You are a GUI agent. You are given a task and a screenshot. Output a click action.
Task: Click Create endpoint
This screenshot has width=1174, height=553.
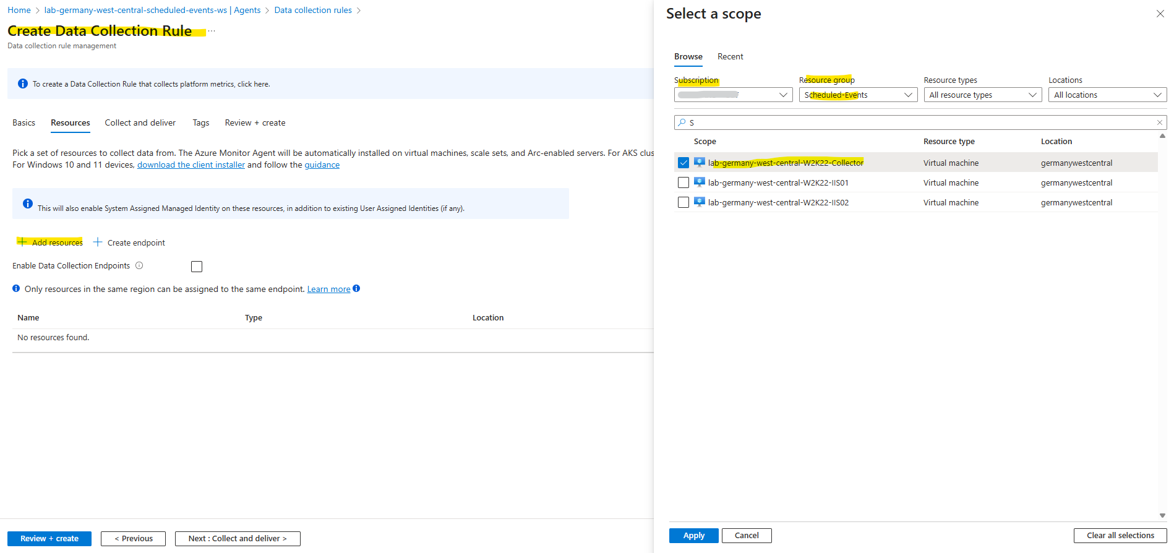[x=129, y=242]
